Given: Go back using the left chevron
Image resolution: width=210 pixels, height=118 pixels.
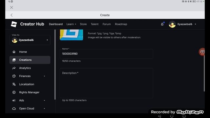Looking at the screenshot, I should coord(12,15).
